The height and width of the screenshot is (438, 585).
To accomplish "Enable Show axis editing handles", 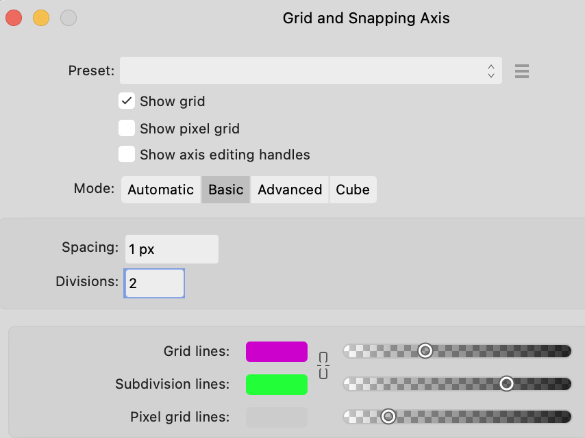I will pyautogui.click(x=126, y=154).
